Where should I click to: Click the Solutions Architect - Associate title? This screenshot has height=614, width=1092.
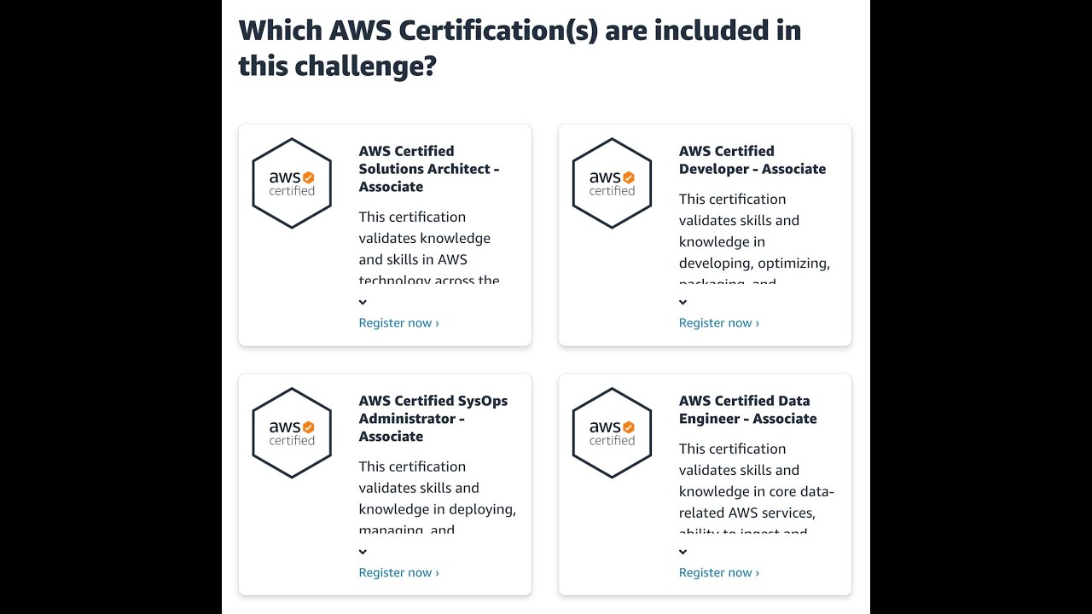pyautogui.click(x=428, y=169)
